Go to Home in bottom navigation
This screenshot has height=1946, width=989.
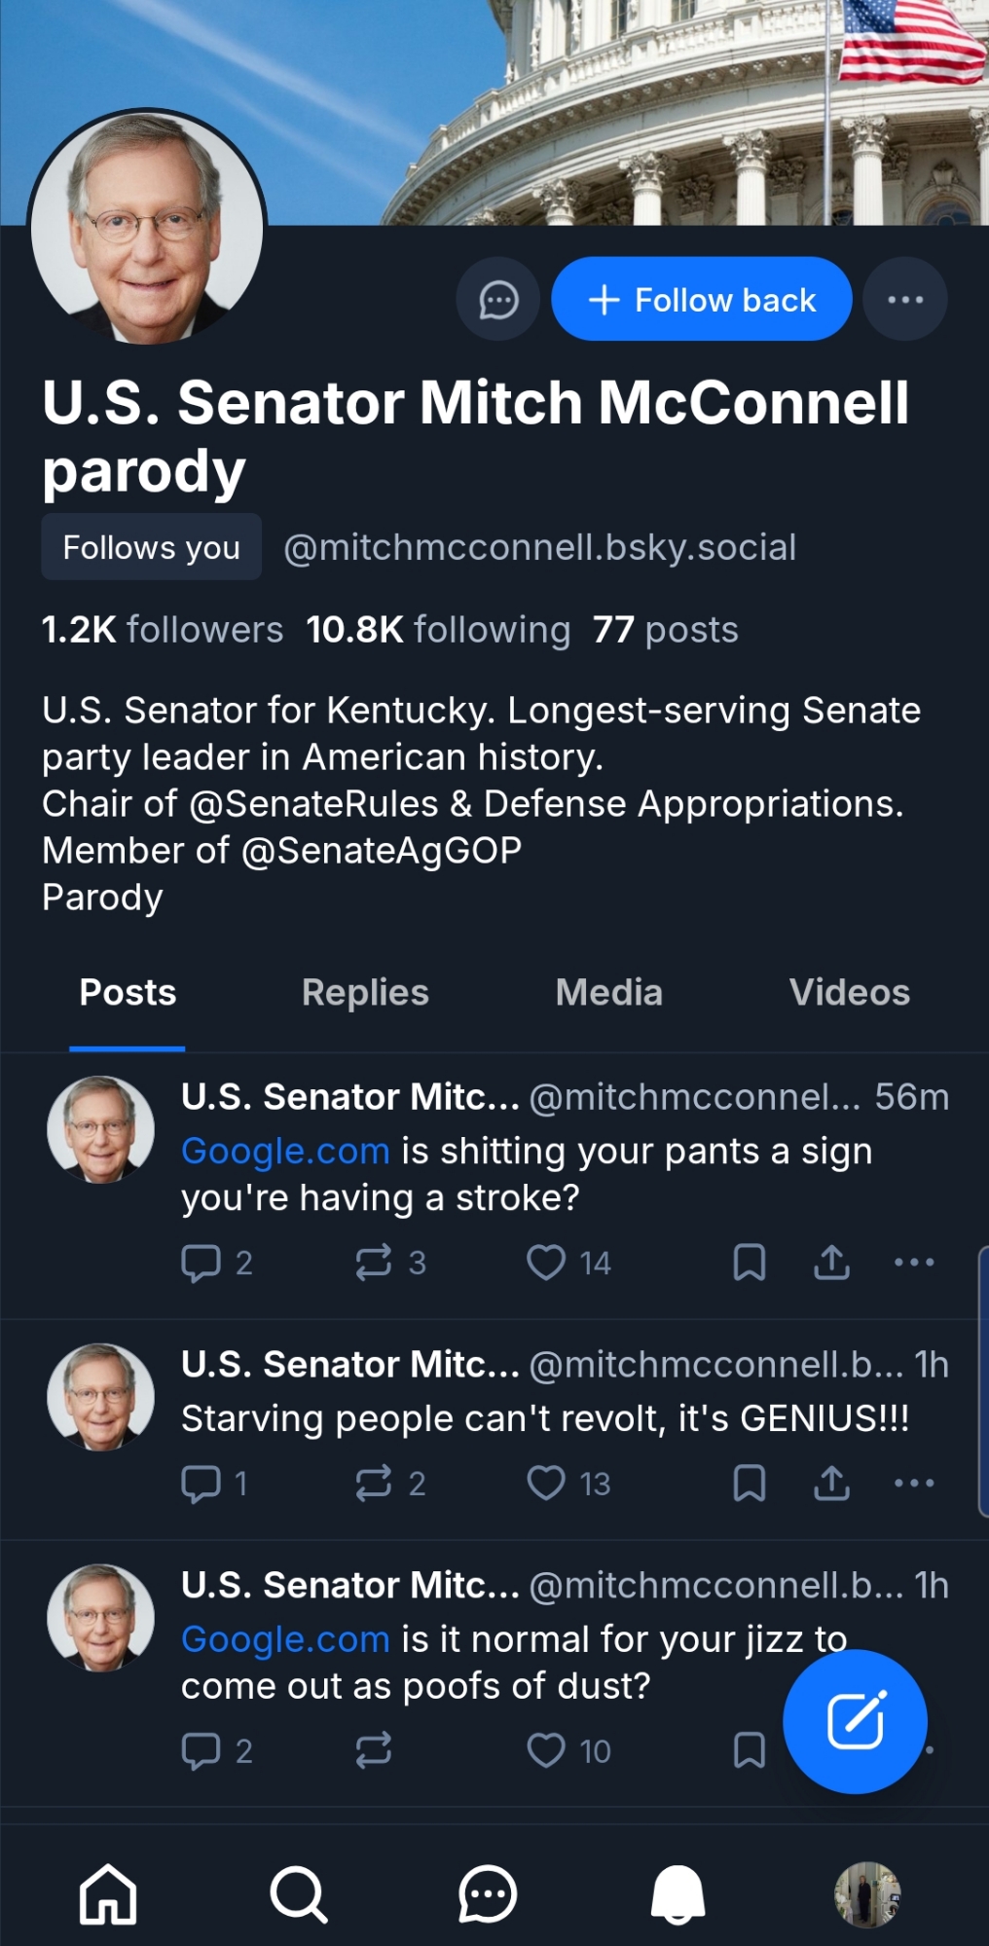click(x=108, y=1894)
